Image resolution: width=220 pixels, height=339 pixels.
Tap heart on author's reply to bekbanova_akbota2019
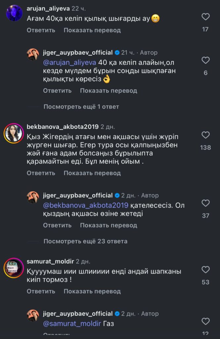pos(205,203)
